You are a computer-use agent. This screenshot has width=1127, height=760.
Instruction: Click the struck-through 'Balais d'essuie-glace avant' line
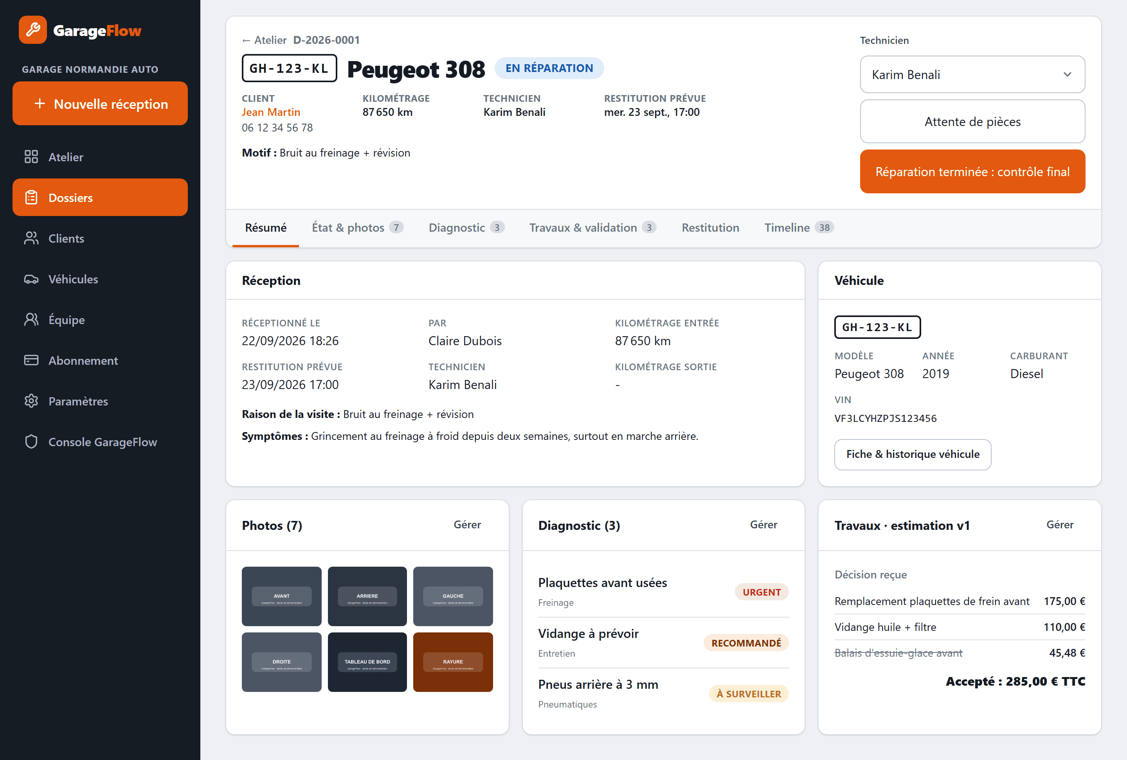point(960,652)
